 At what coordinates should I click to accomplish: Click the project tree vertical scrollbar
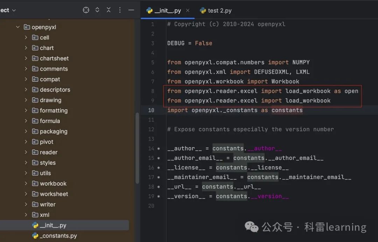click(137, 148)
